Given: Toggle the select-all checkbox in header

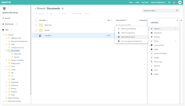Looking at the screenshot, I should [36, 20].
